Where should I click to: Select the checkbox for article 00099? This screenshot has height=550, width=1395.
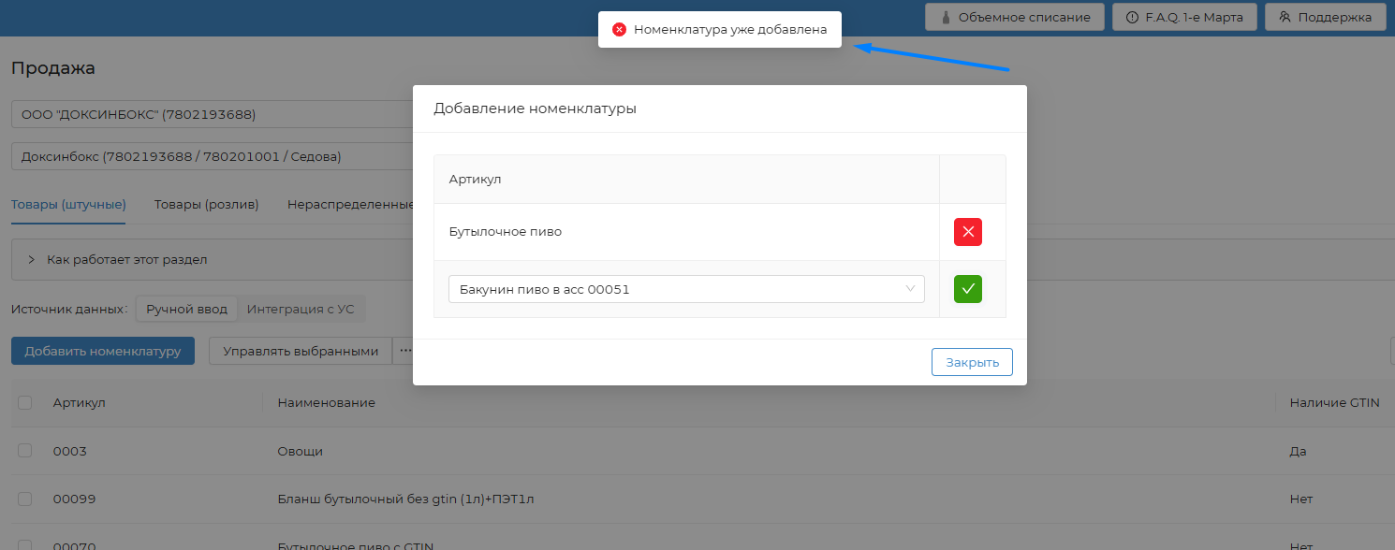(25, 499)
